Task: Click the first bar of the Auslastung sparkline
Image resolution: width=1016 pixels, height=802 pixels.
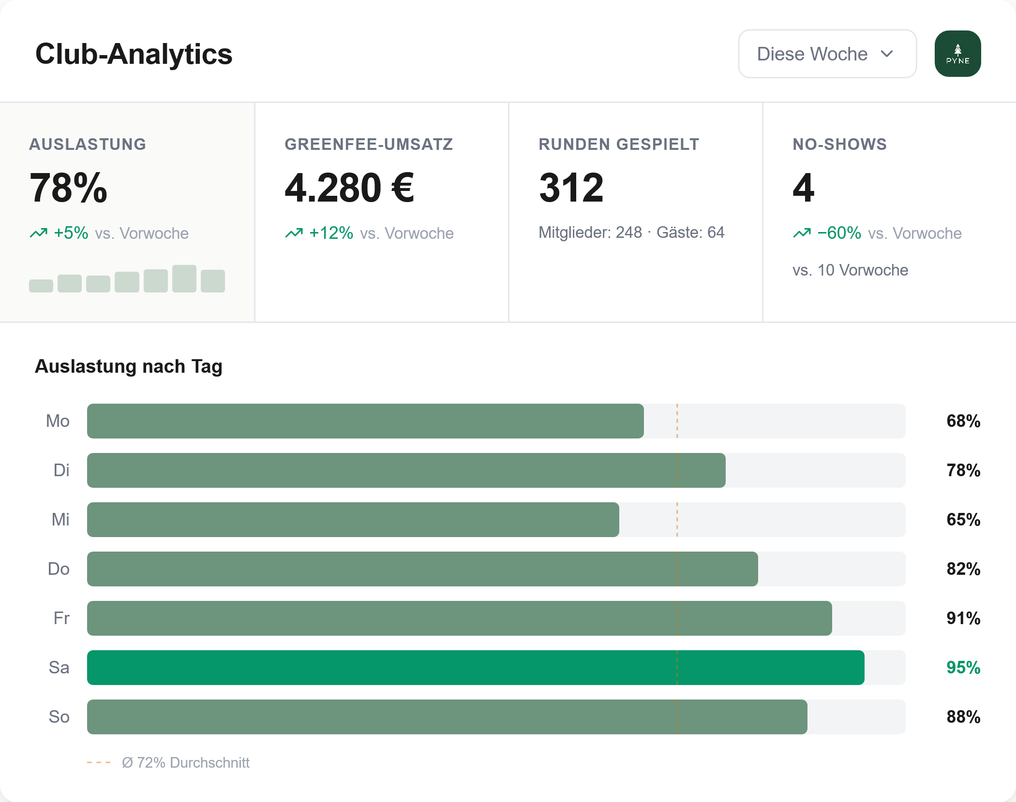Action: coord(41,285)
